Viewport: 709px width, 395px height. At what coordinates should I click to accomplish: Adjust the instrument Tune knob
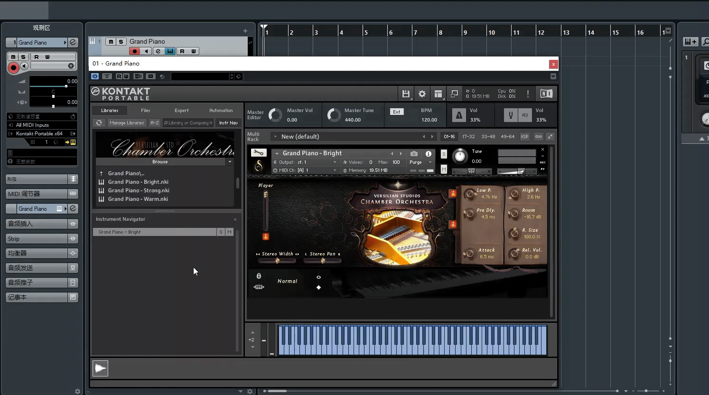459,156
